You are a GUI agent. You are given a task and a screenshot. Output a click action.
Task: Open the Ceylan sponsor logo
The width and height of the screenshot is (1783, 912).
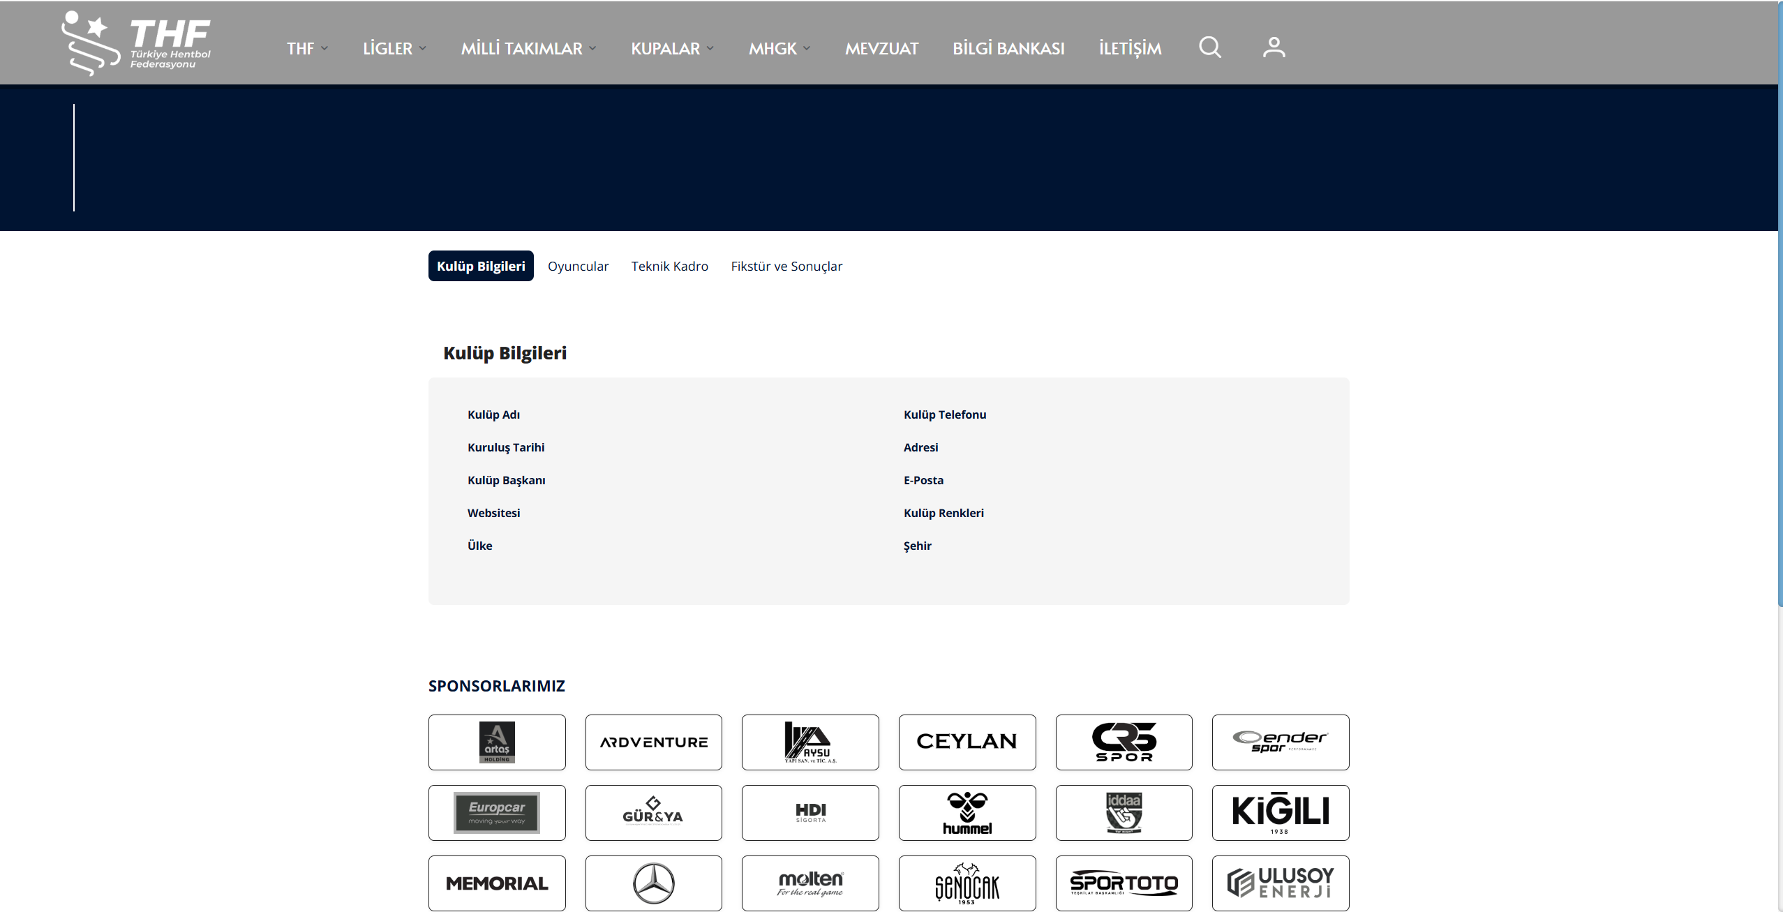coord(967,742)
